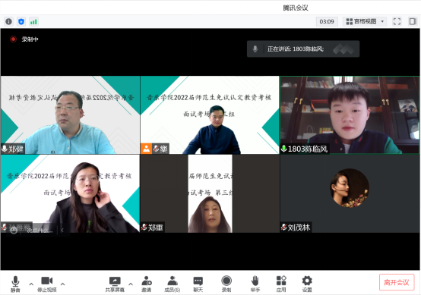The width and height of the screenshot is (421, 295).
Task: Open the chat panel
Action: [x=198, y=284]
